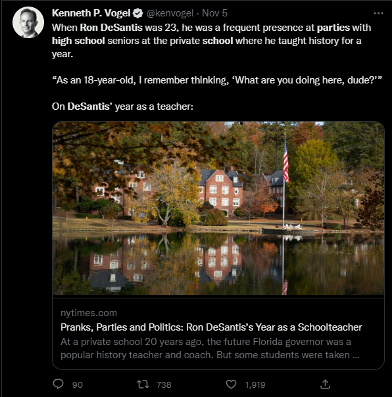Click the article description starting 'At a private school'
The width and height of the screenshot is (392, 397).
pyautogui.click(x=210, y=348)
